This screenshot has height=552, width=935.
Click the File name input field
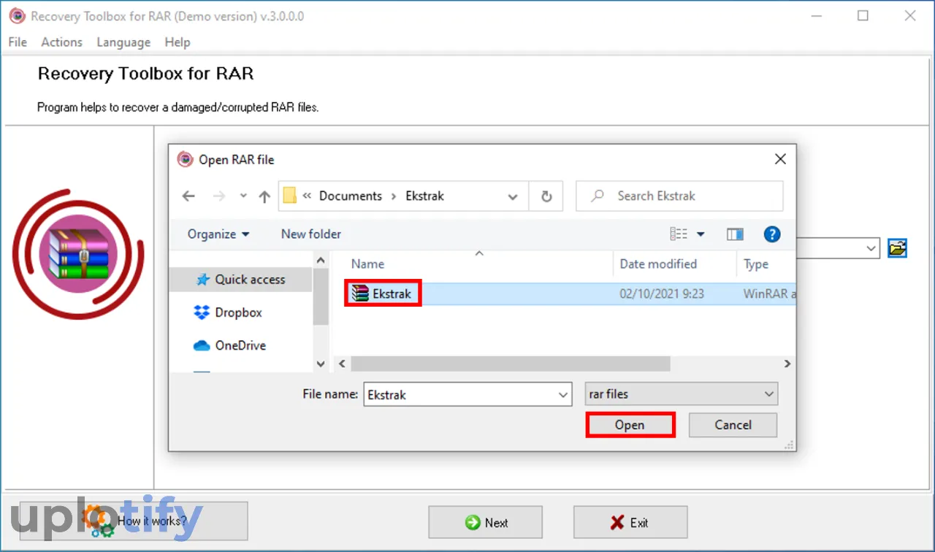coord(467,394)
